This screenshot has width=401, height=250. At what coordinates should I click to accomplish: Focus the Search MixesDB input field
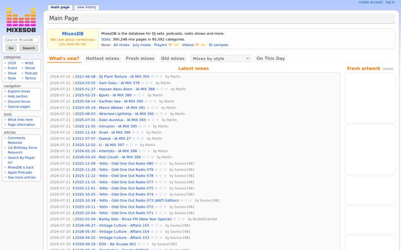(22, 40)
